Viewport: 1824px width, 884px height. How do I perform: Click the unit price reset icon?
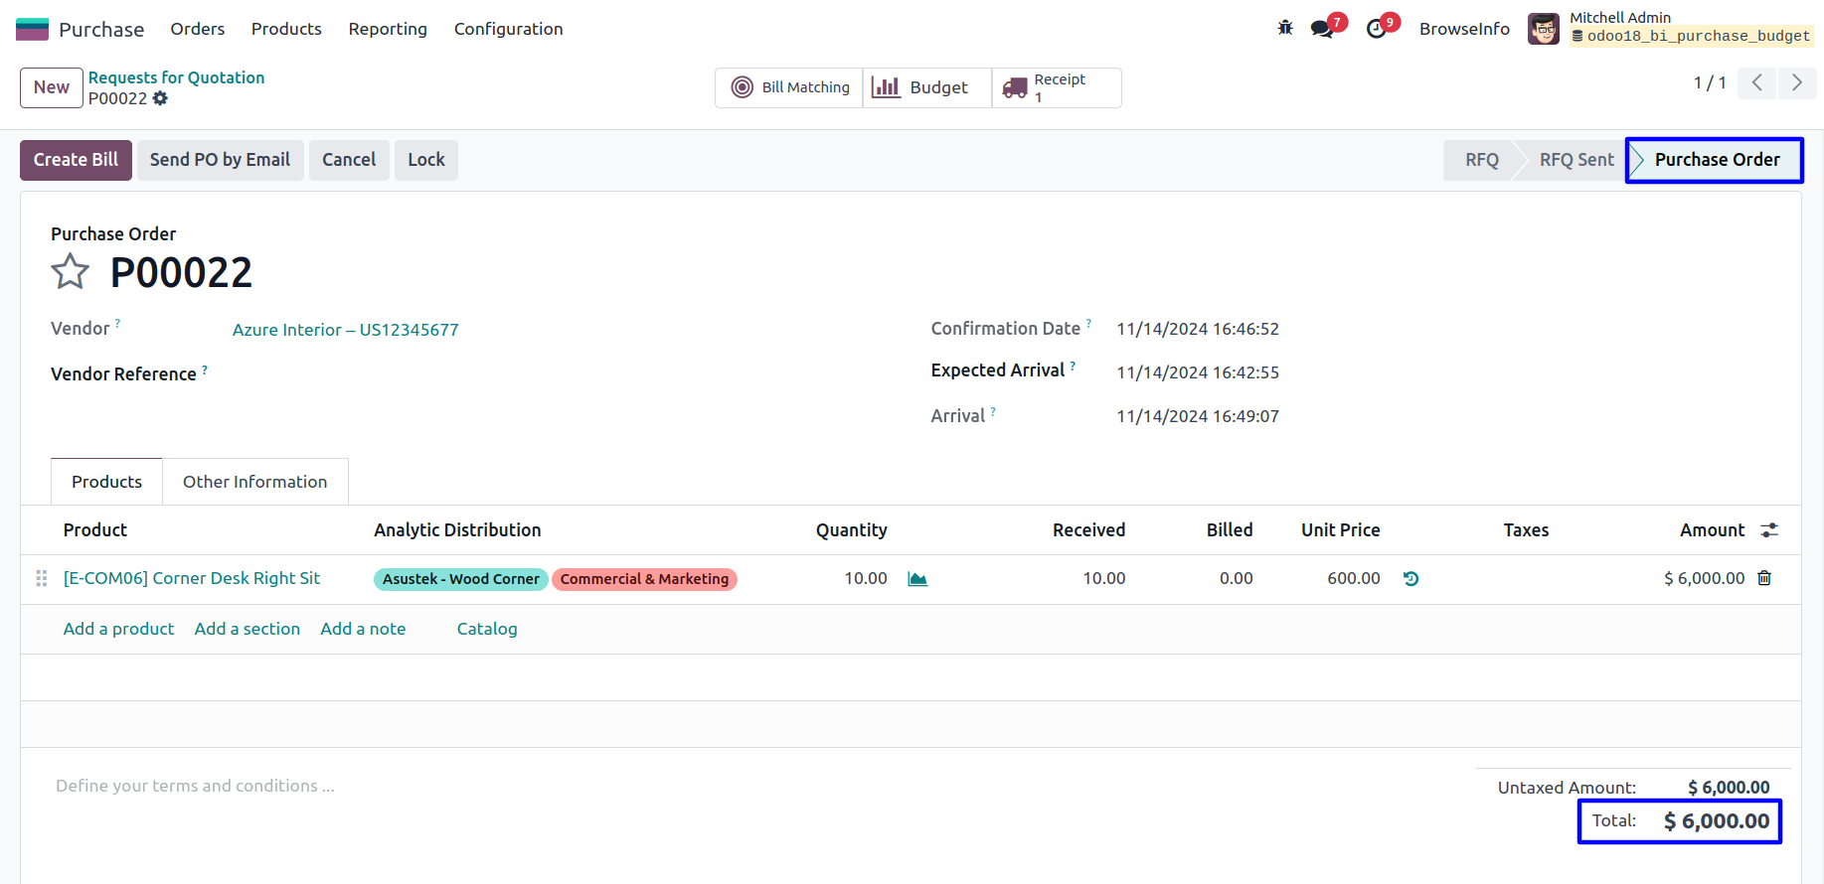point(1410,579)
